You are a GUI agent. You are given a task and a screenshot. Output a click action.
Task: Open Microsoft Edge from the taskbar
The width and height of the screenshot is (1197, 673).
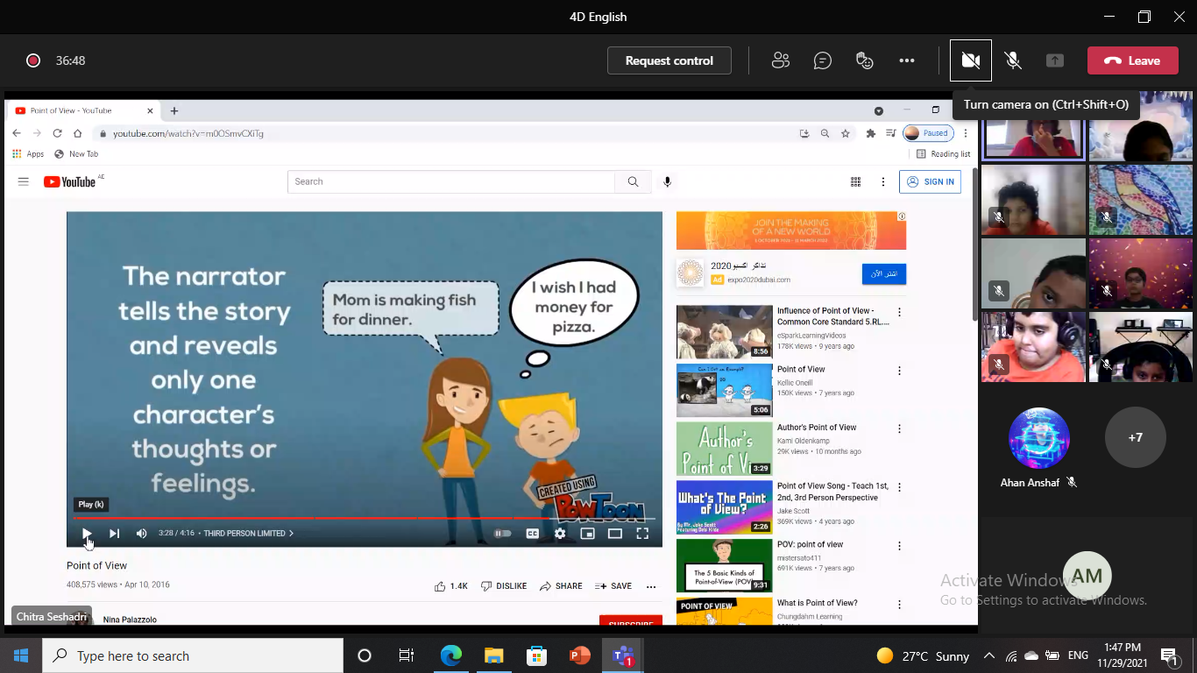click(450, 655)
